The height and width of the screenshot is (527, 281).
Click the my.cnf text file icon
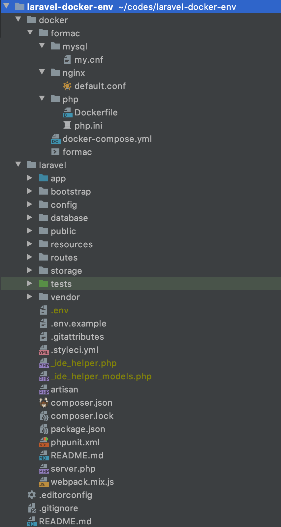point(67,59)
